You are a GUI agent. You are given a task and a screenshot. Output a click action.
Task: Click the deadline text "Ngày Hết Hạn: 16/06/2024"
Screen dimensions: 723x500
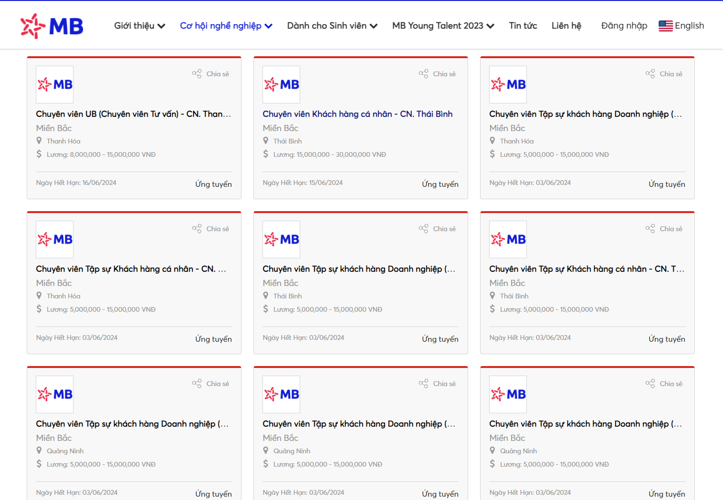click(76, 183)
